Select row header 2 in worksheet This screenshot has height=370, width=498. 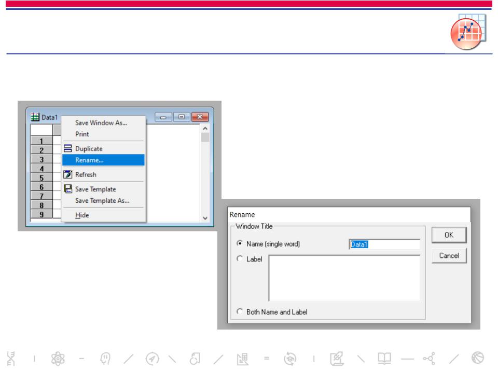coord(41,149)
